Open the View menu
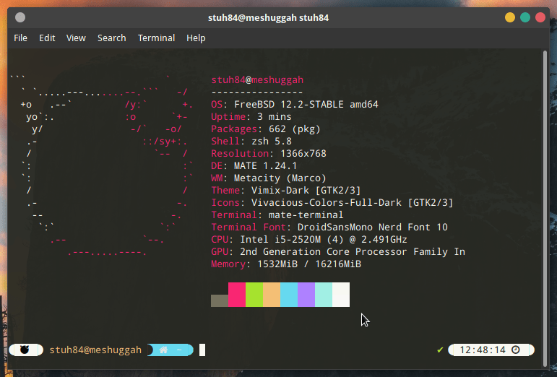This screenshot has height=377, width=557. [x=76, y=38]
